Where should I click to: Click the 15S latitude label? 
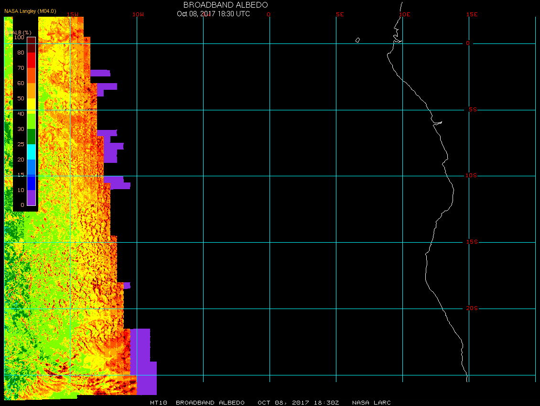[x=471, y=242]
